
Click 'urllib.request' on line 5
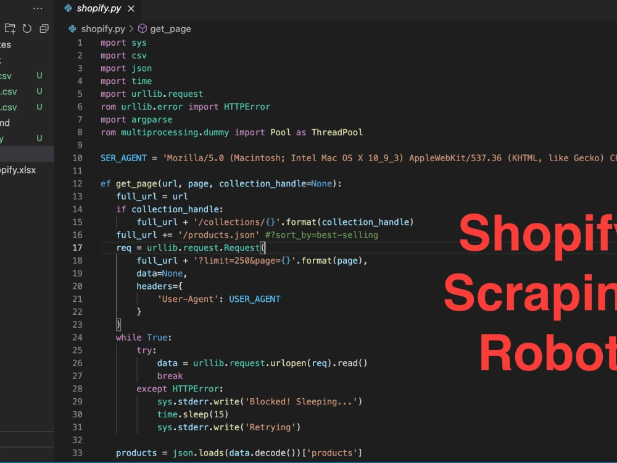pyautogui.click(x=167, y=94)
